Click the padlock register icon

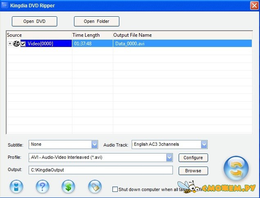tap(95, 187)
